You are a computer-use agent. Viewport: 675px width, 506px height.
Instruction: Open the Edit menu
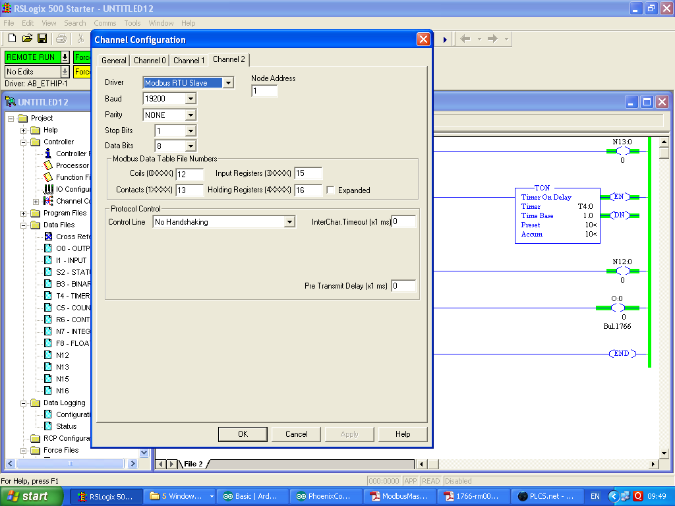coord(28,23)
